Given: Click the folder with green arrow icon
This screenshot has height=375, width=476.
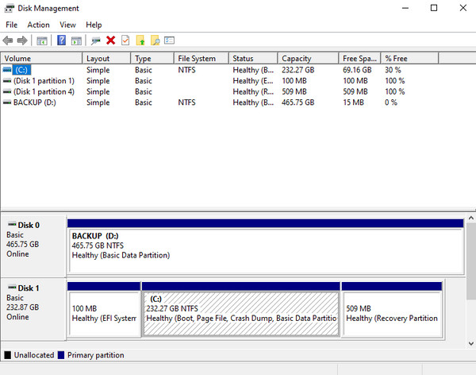Looking at the screenshot, I should [140, 41].
